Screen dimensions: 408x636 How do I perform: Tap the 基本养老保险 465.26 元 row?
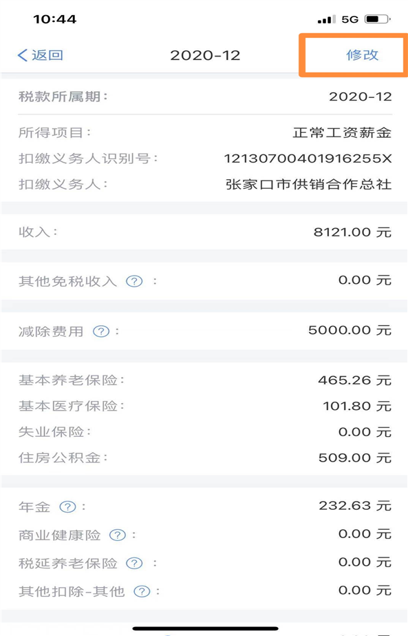click(x=205, y=380)
